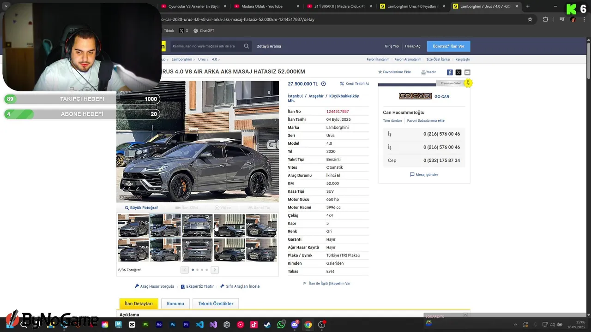
Task: Open a new browser tab
Action: 528,6
